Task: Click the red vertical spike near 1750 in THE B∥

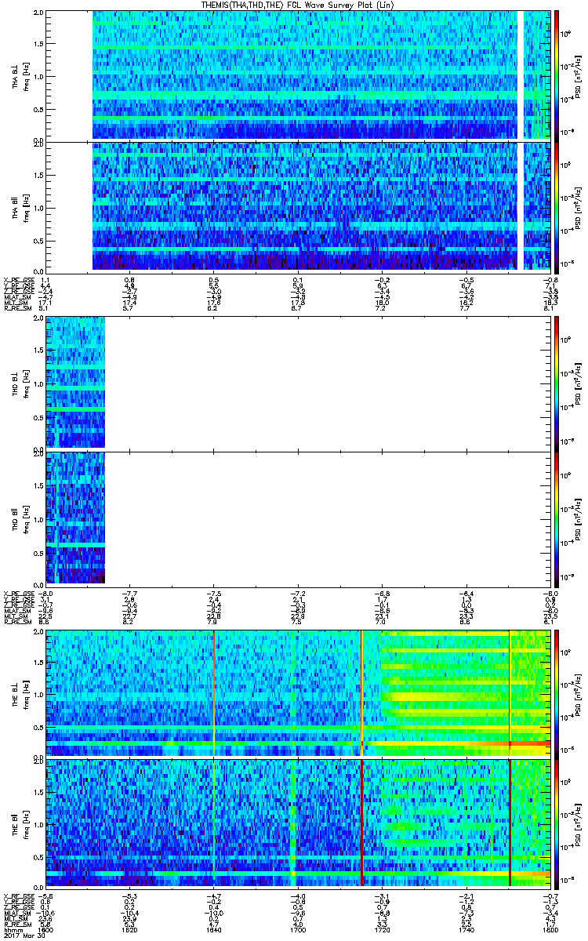Action: tap(510, 823)
